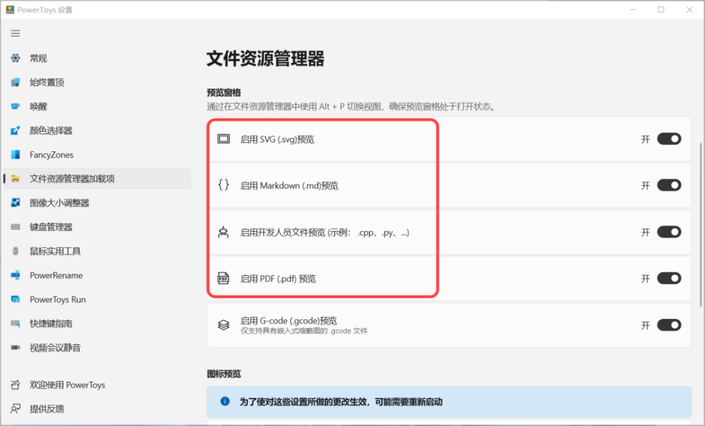Click the 图标预览 section heading
Screen dimensions: 705x426
pos(224,374)
